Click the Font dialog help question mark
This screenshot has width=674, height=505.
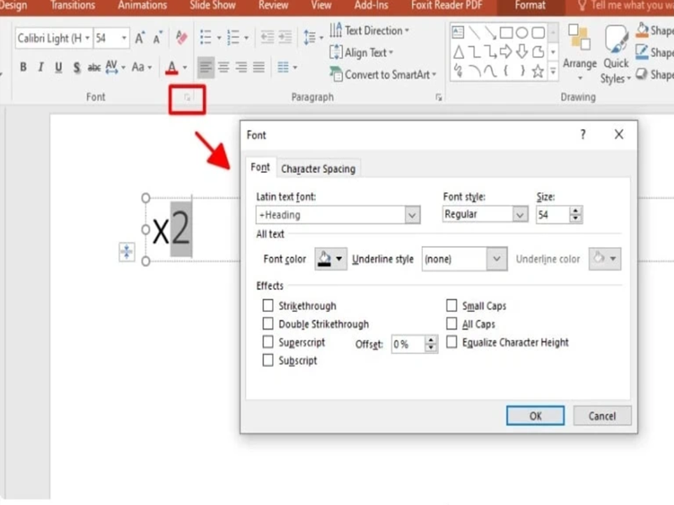[582, 135]
